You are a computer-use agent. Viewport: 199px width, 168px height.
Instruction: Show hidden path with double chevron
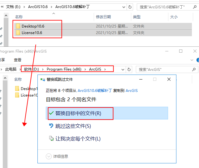2,6
